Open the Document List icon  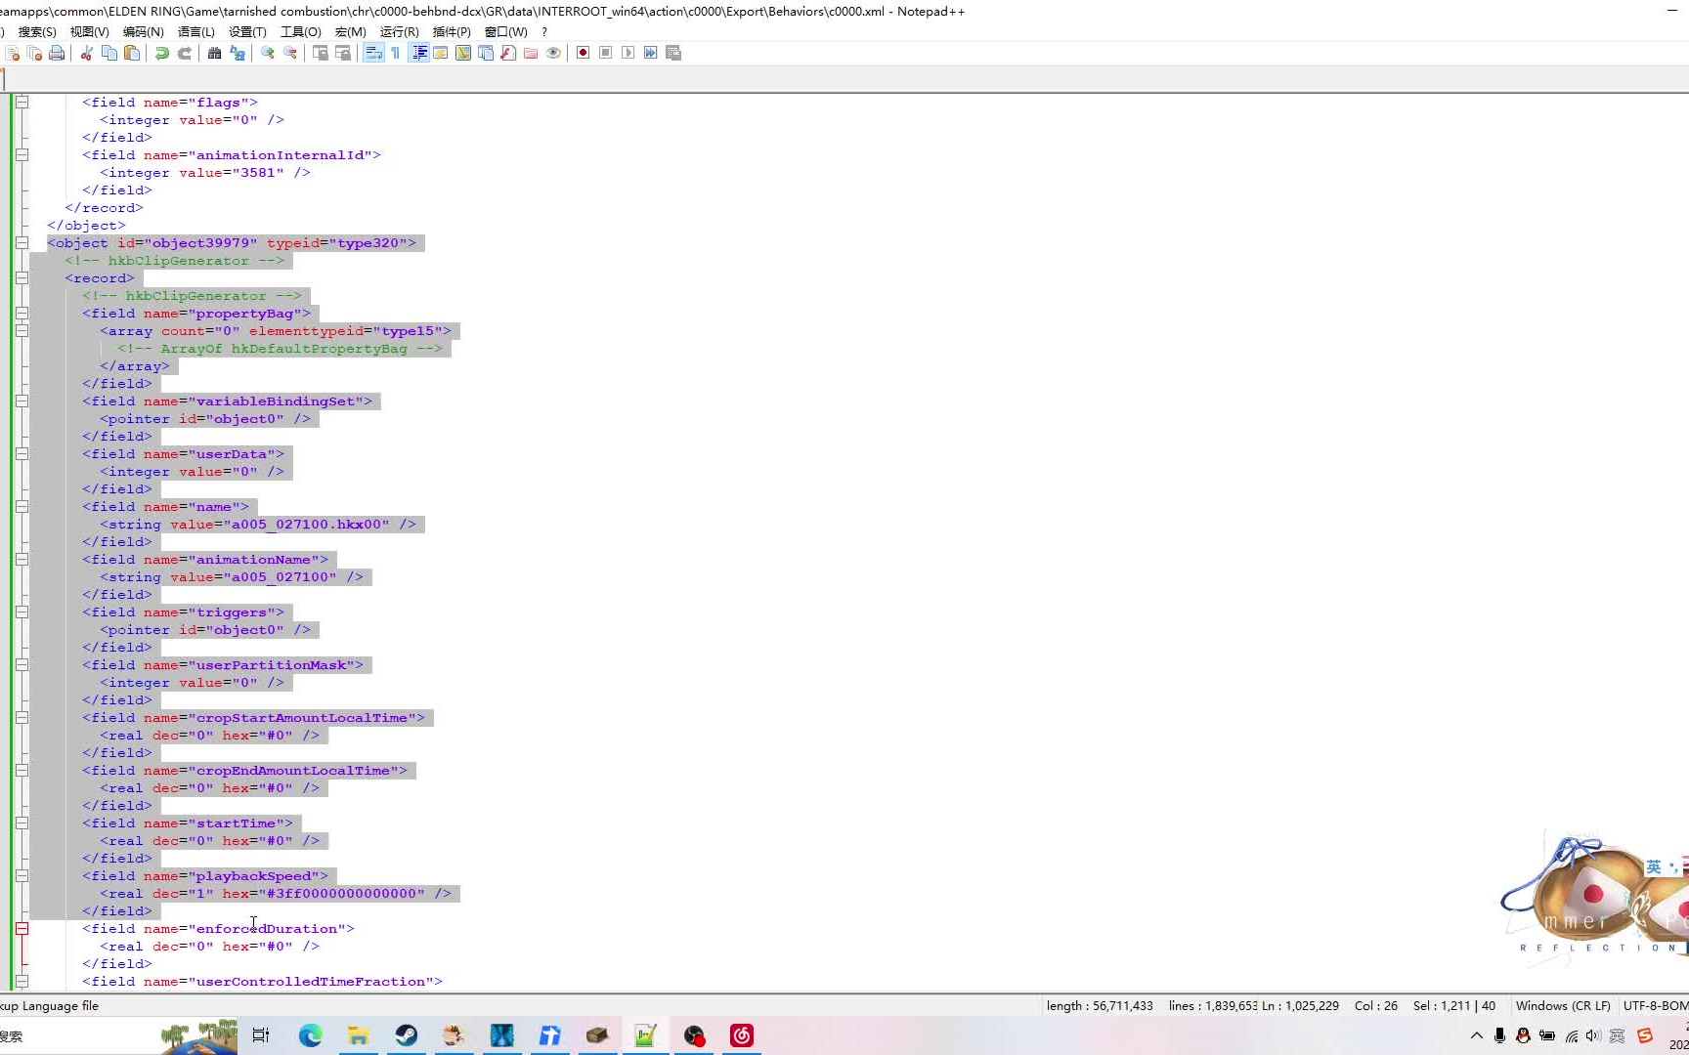[x=486, y=53]
